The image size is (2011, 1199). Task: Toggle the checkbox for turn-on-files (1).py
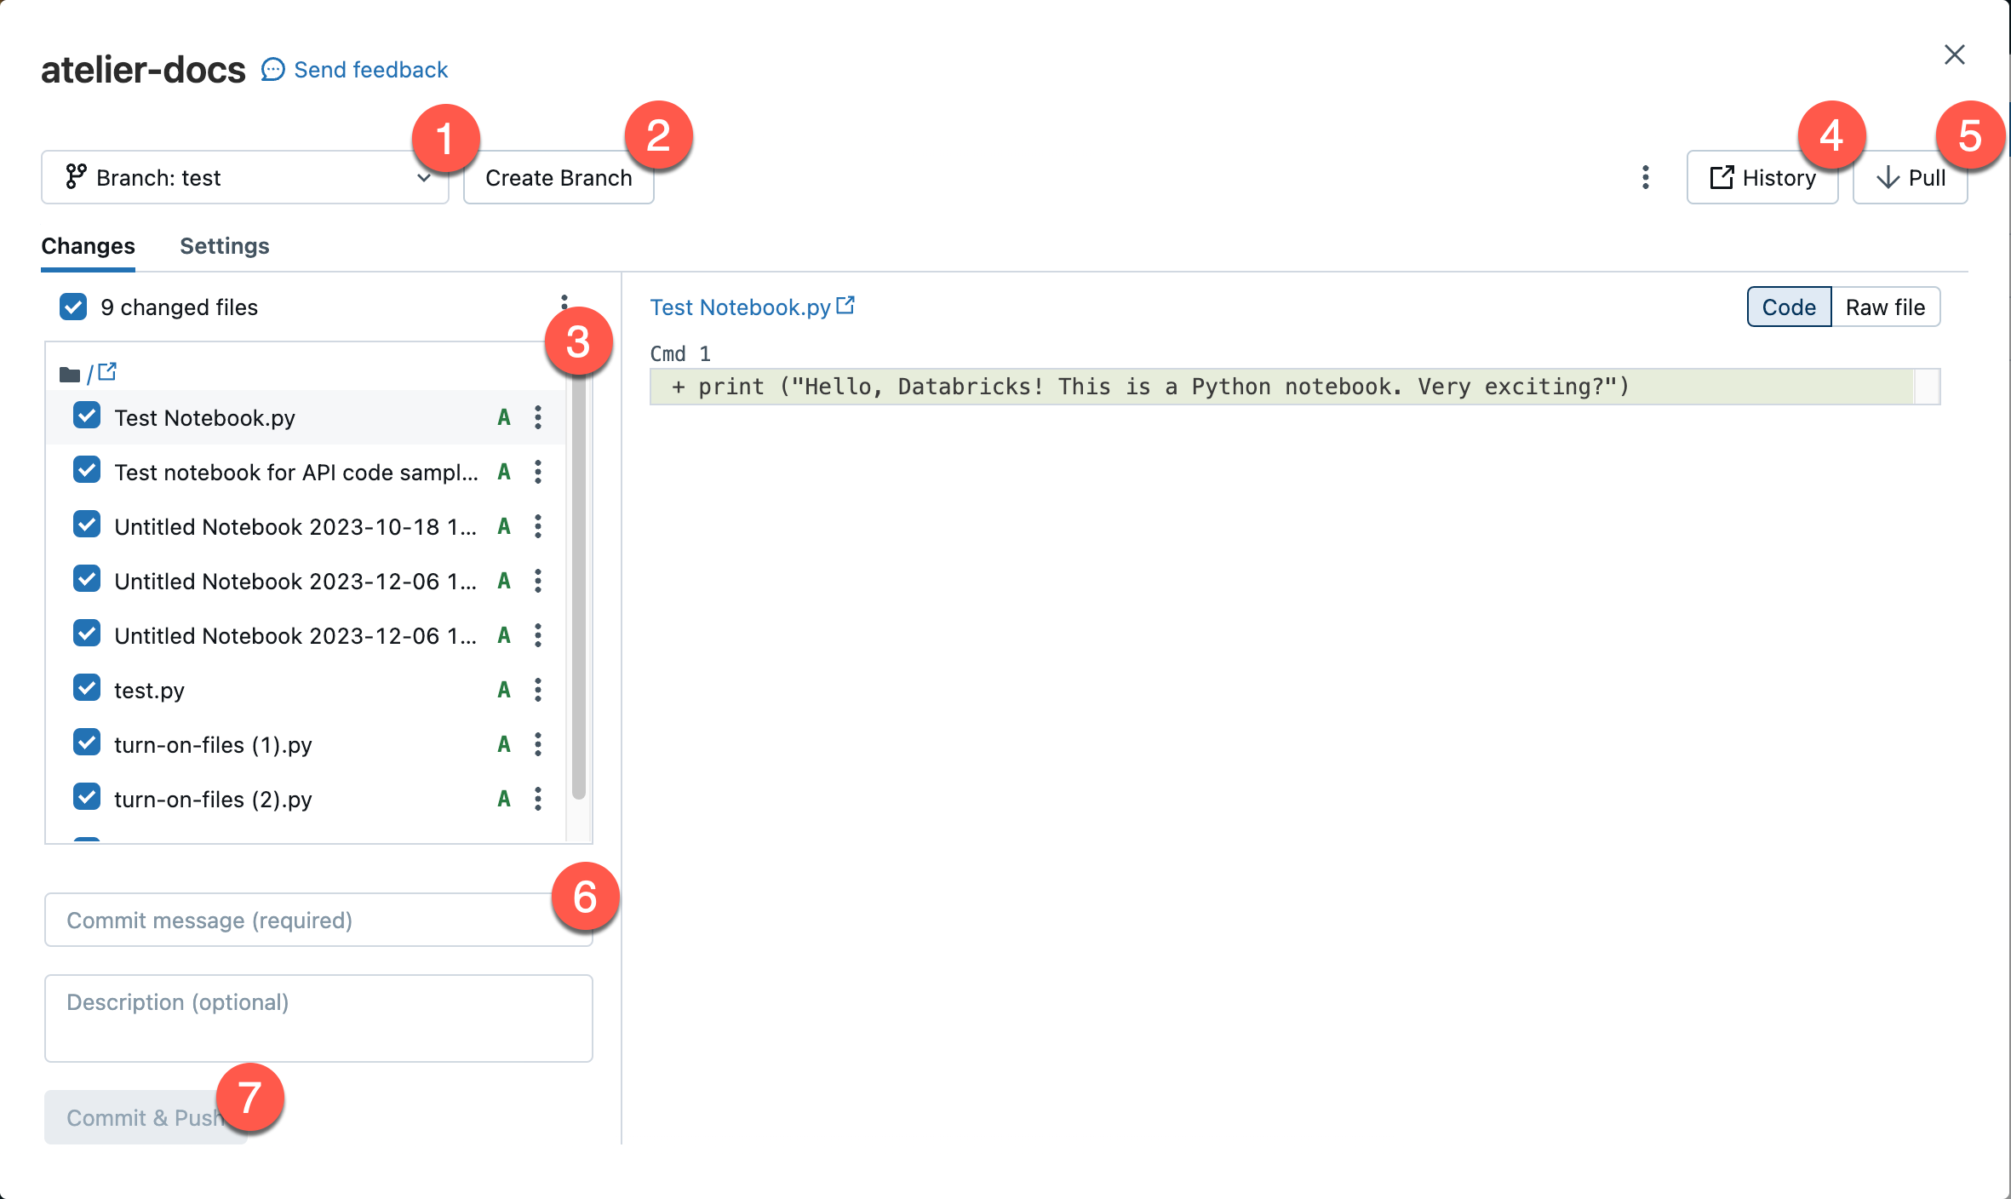86,743
